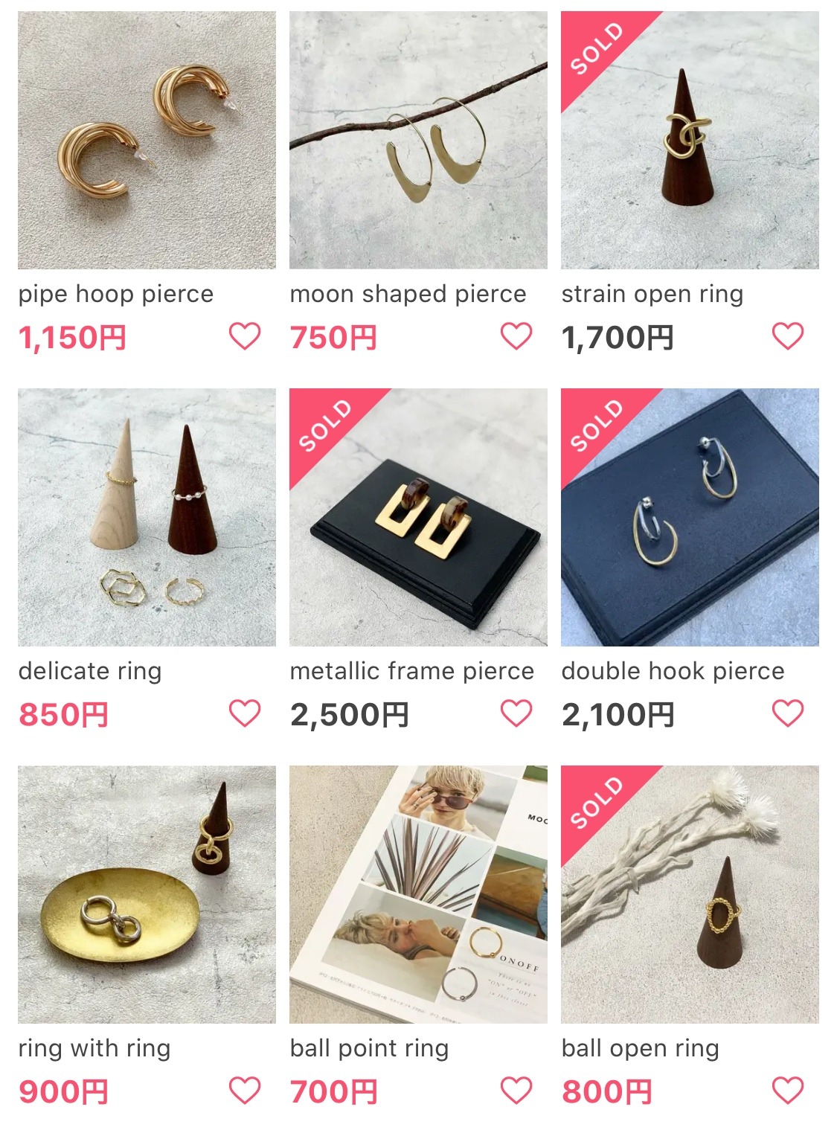This screenshot has height=1136, width=837.
Task: Tap heart icon for strain open ring
Action: pyautogui.click(x=788, y=336)
